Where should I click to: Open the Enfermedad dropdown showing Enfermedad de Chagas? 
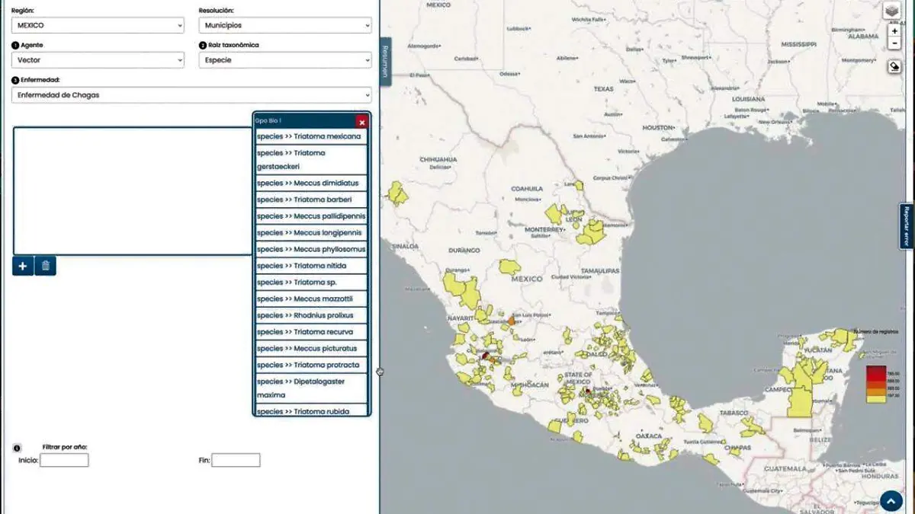tap(191, 95)
